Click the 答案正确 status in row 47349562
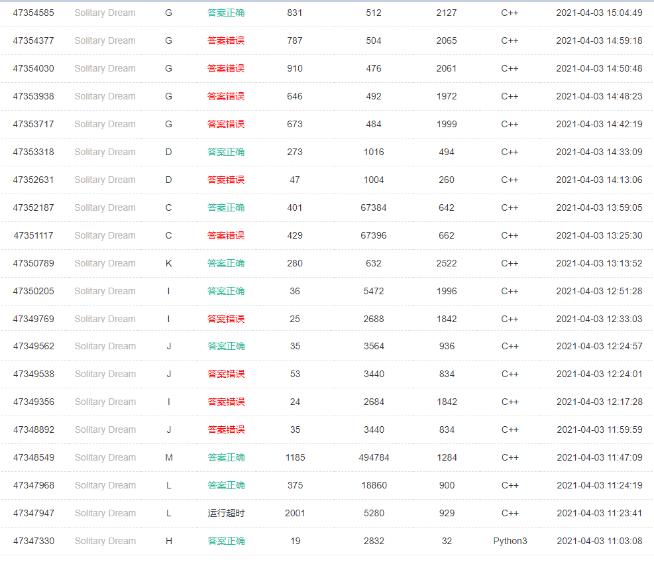Image resolution: width=654 pixels, height=566 pixels. (226, 346)
